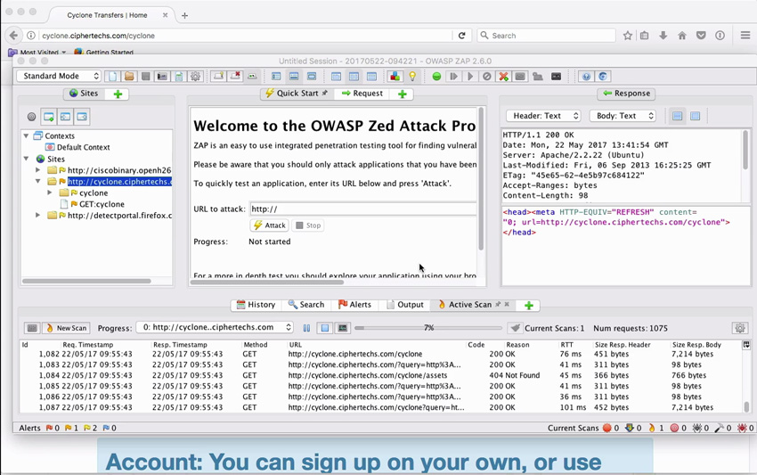Select the split header/body view icon
The image size is (757, 475).
pos(678,116)
